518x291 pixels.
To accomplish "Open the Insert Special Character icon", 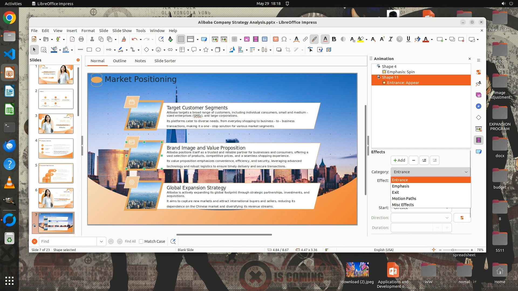I will pyautogui.click(x=284, y=39).
